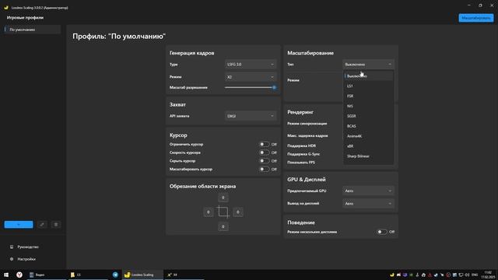Click the blue add profile button
Screen dimensions: 498x280
point(19,225)
